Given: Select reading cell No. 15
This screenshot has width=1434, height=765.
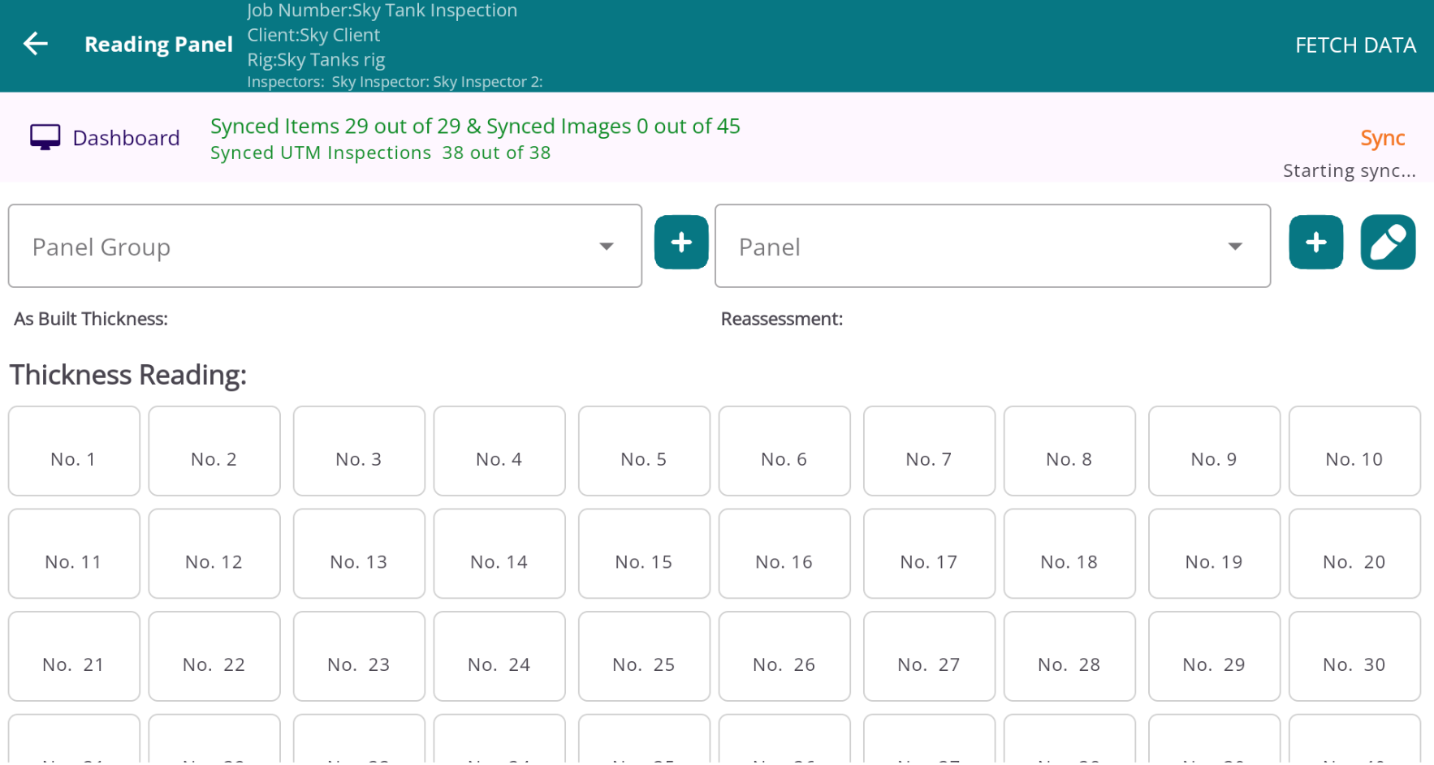Looking at the screenshot, I should tap(643, 561).
